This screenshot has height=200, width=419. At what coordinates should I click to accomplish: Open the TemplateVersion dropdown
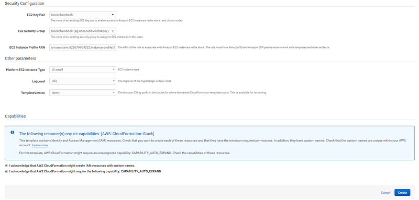[83, 92]
